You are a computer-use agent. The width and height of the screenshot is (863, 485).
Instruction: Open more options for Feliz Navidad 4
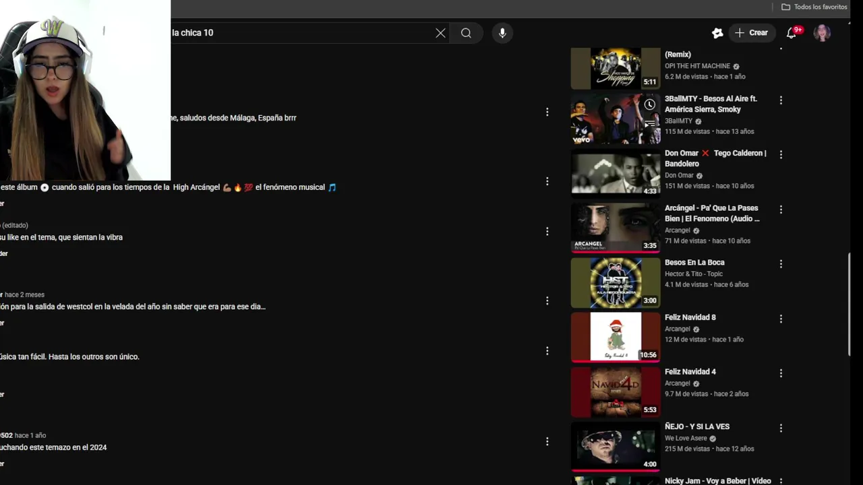point(781,373)
